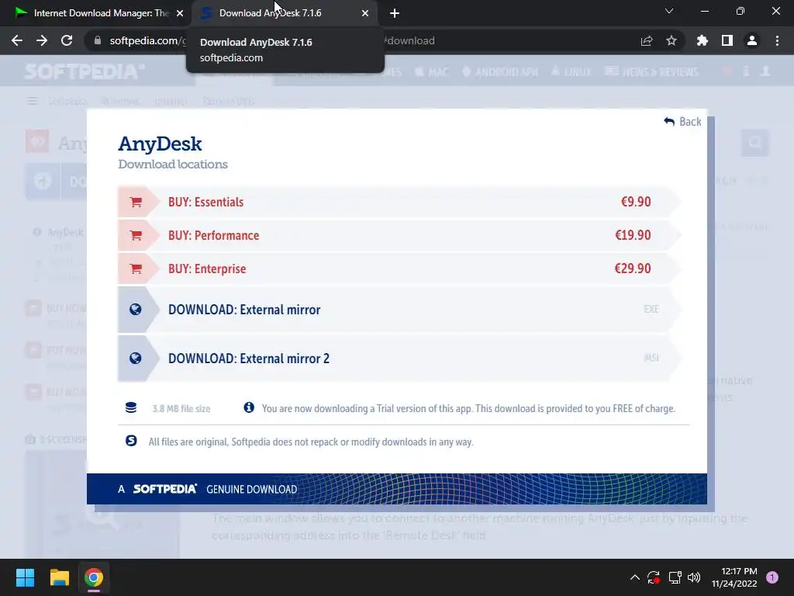Click the file size database icon
The image size is (794, 596).
(x=130, y=407)
